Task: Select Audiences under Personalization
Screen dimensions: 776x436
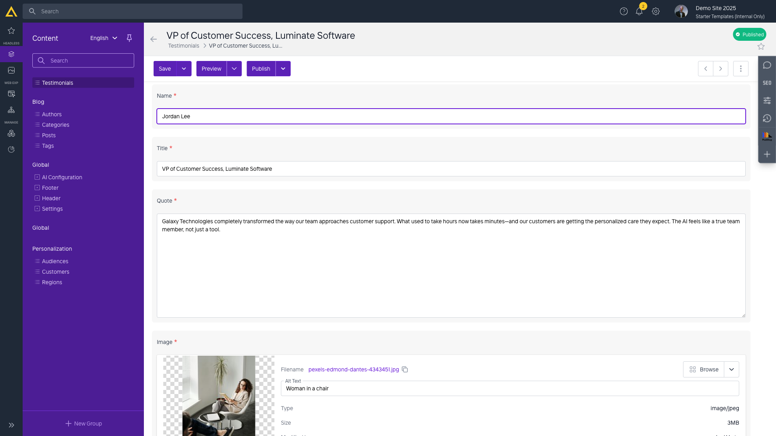Action: click(x=55, y=261)
